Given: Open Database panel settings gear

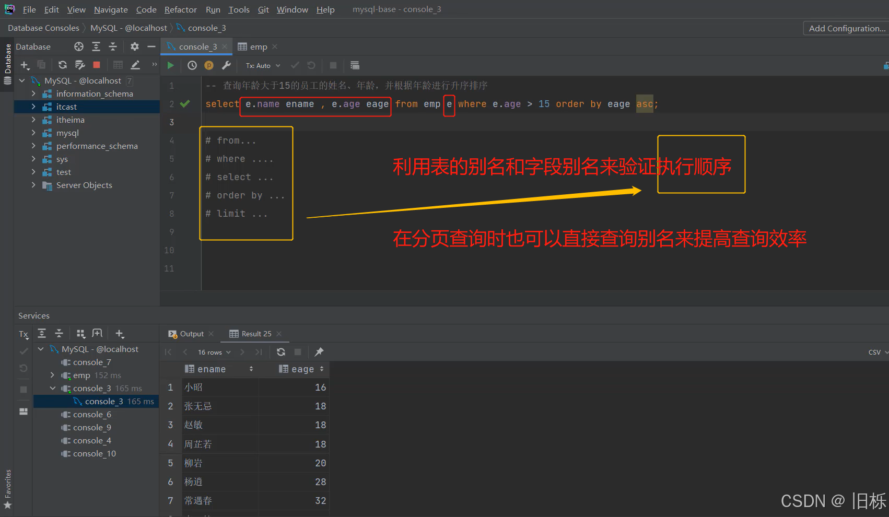Looking at the screenshot, I should [x=135, y=46].
